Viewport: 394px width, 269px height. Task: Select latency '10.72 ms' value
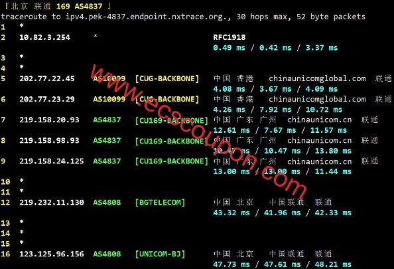tap(324, 110)
